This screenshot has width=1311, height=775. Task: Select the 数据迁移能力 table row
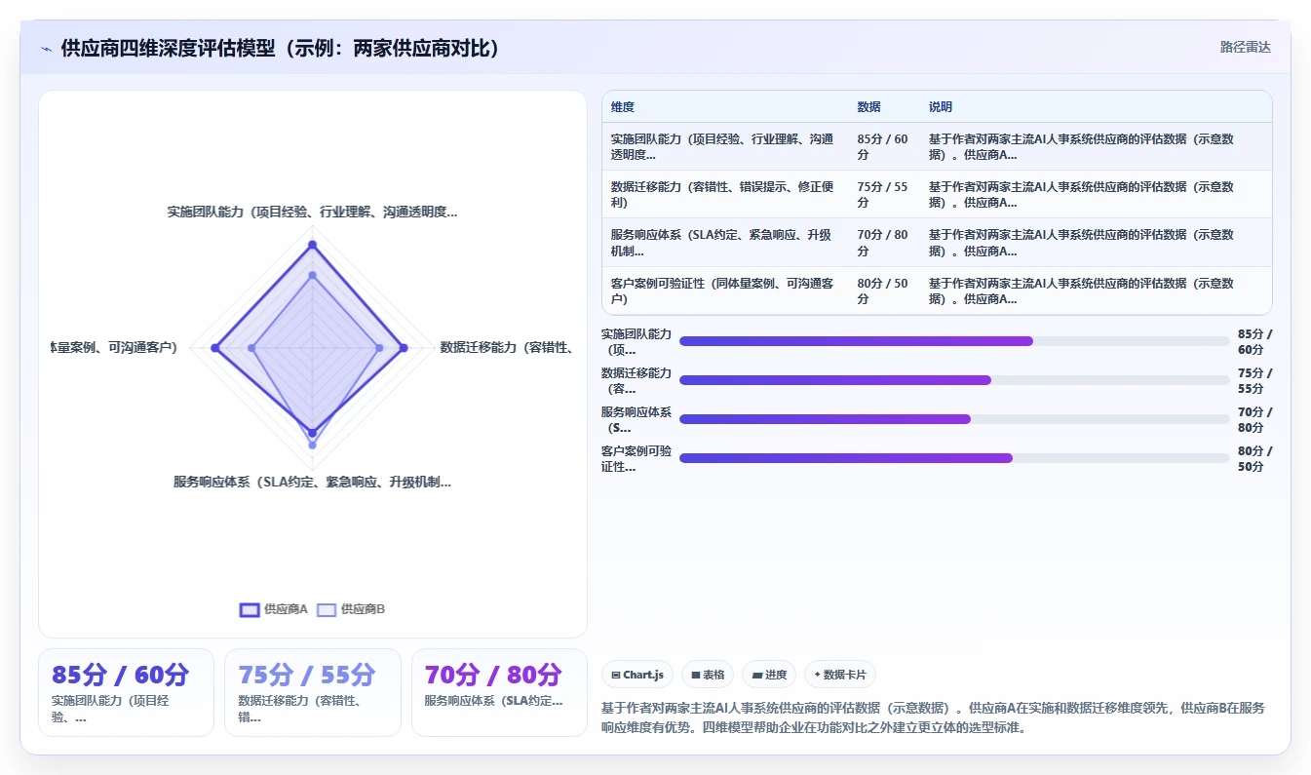[x=937, y=194]
